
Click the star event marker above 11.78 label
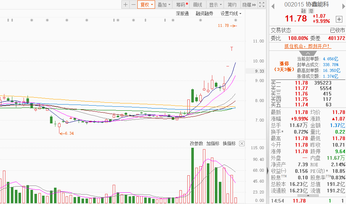[x=235, y=20]
